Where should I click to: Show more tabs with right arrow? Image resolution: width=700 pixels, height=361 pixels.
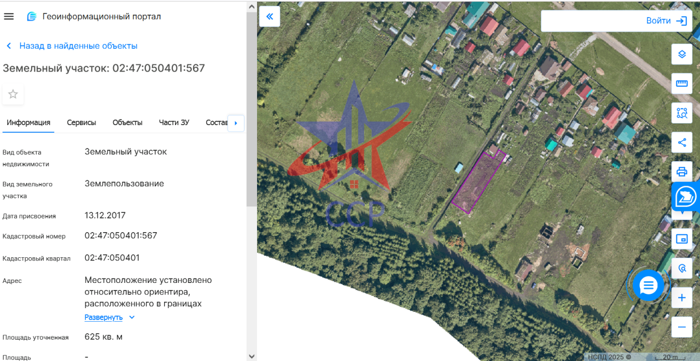coord(236,123)
